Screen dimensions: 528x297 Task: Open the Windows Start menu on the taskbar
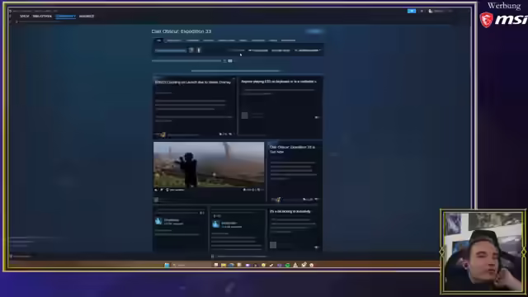click(167, 266)
